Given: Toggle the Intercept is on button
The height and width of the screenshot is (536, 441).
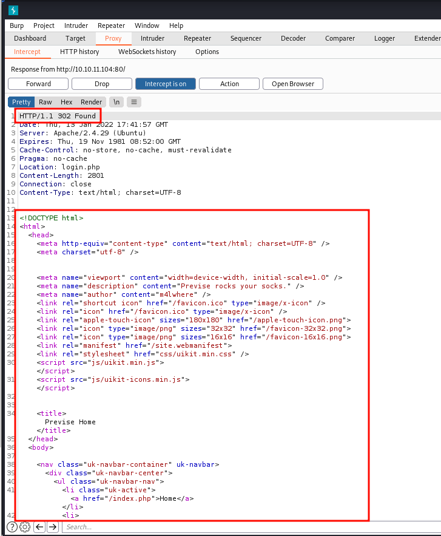Looking at the screenshot, I should [x=166, y=84].
